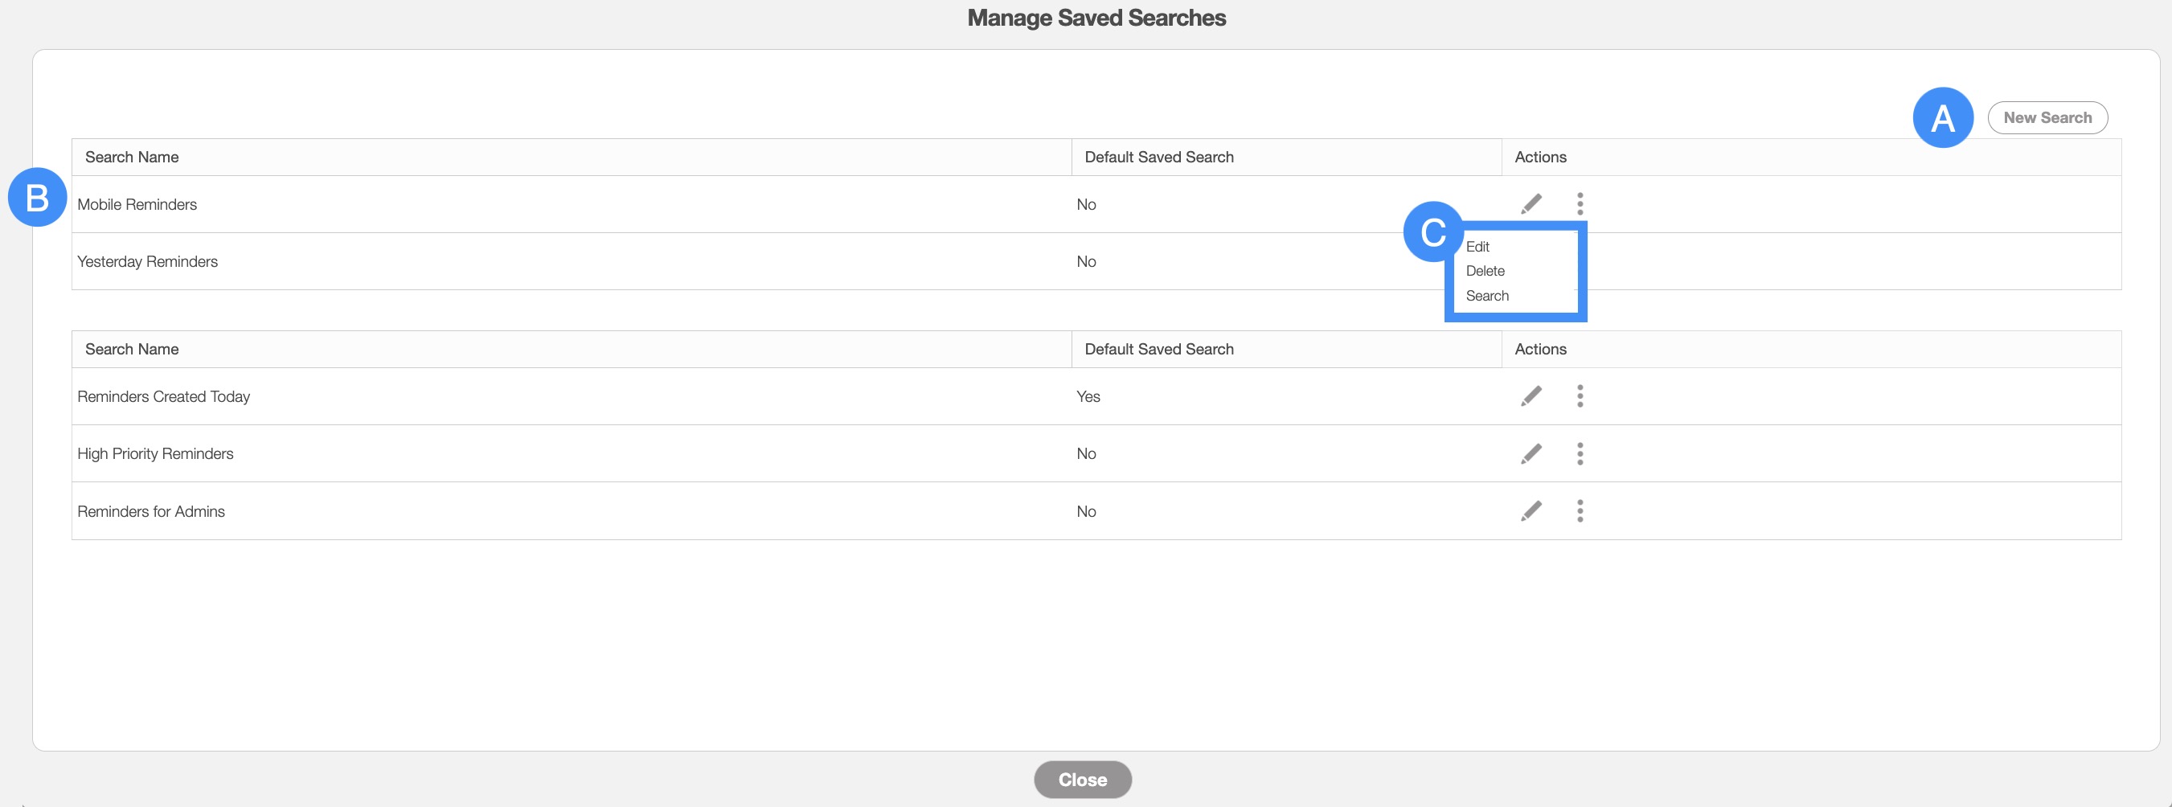The width and height of the screenshot is (2172, 807).
Task: Close the Manage Saved Searches dialog
Action: tap(1082, 780)
